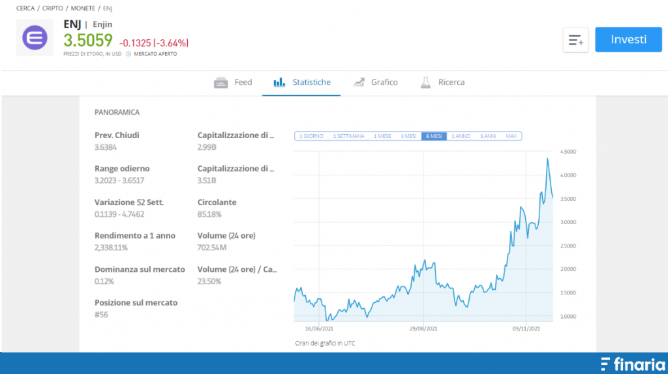Click the Statistiche bar chart icon
The height and width of the screenshot is (374, 668).
tap(279, 82)
